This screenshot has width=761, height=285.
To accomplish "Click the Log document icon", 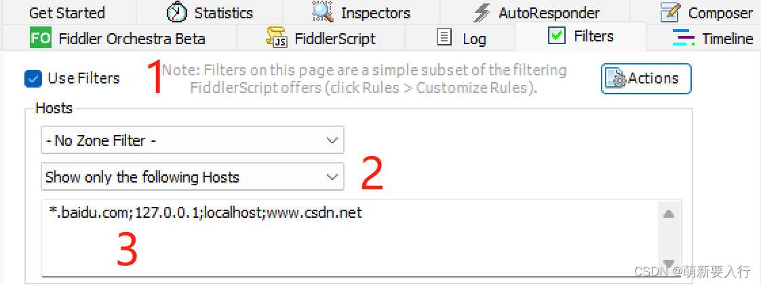I will tap(444, 38).
